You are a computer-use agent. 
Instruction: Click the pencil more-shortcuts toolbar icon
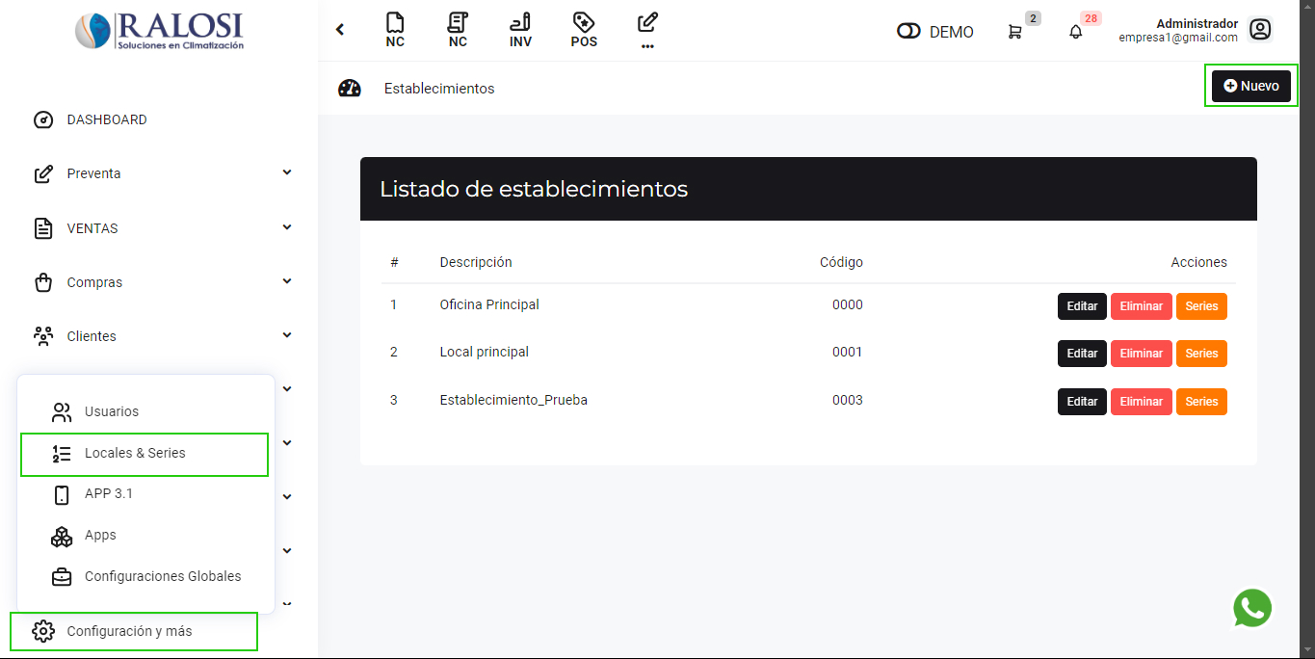pos(647,30)
